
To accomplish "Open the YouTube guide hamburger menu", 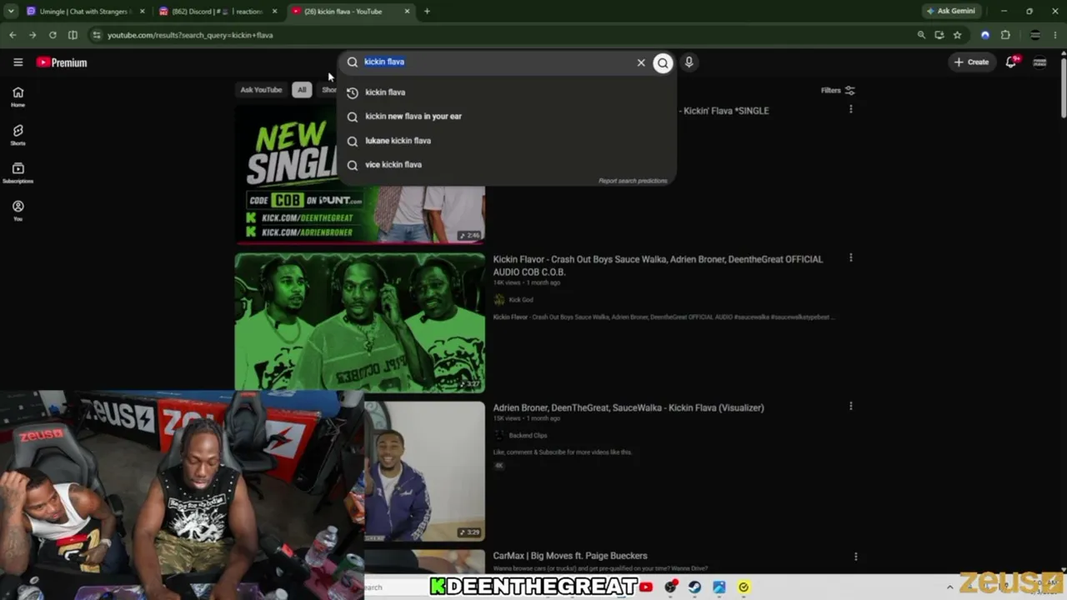I will (18, 62).
